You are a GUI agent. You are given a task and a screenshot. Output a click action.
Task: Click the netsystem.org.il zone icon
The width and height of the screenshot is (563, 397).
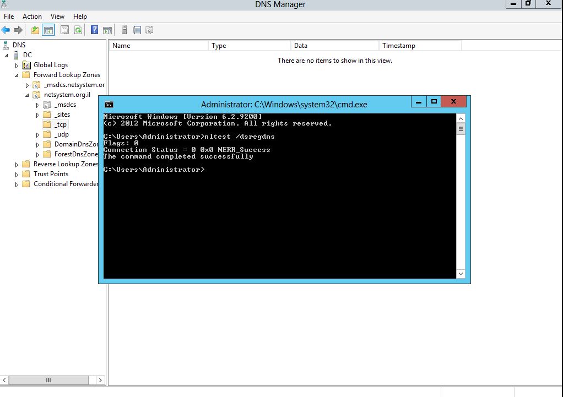(36, 95)
